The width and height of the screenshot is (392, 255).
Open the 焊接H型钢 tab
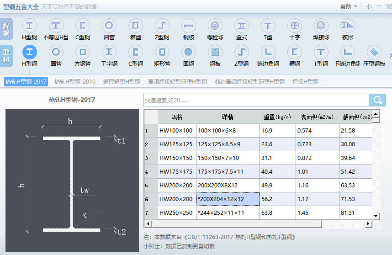pos(305,81)
